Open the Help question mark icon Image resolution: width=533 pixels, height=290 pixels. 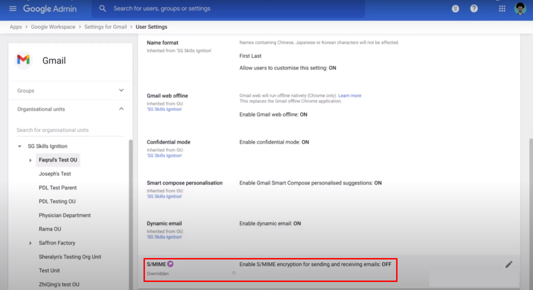tap(474, 9)
